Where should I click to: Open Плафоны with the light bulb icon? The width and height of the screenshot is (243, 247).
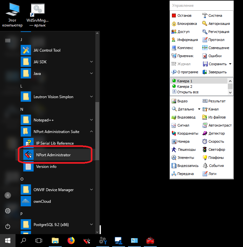[205, 158]
